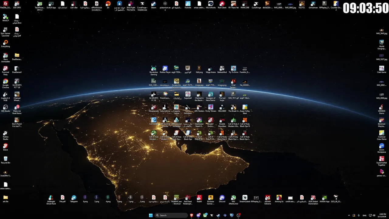Open the Steam desktop shortcut

point(154,5)
